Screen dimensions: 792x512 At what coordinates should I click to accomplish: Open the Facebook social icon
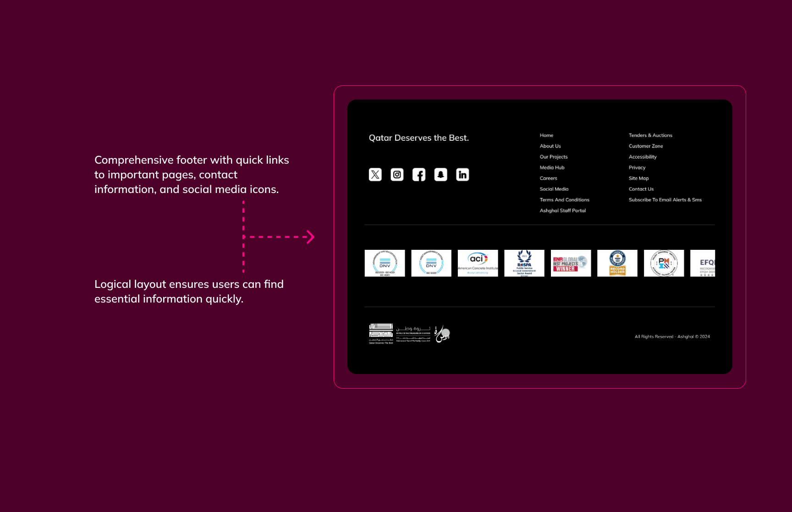(419, 175)
